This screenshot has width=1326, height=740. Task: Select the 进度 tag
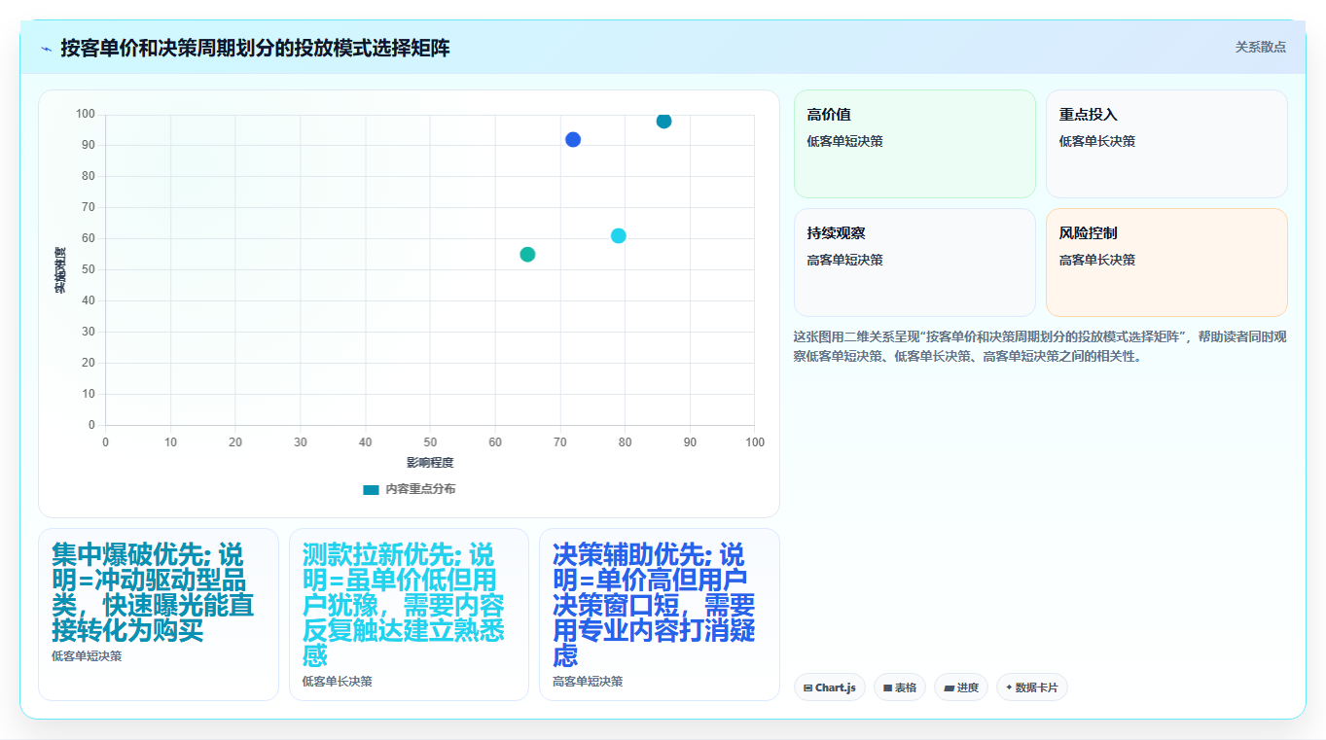coord(961,687)
